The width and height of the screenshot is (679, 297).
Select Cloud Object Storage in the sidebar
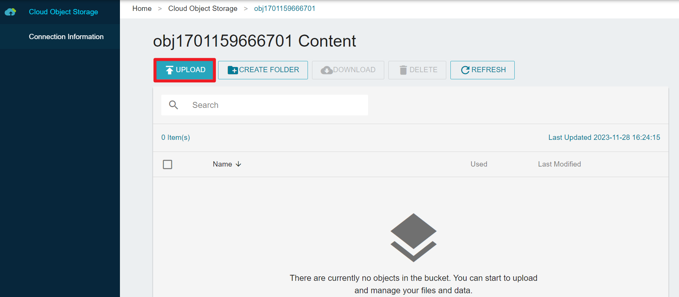pos(63,12)
